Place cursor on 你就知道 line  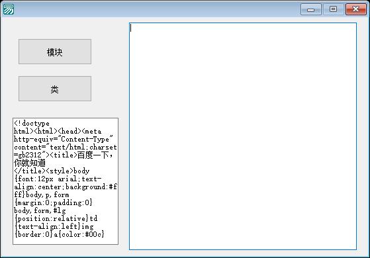tap(30, 163)
